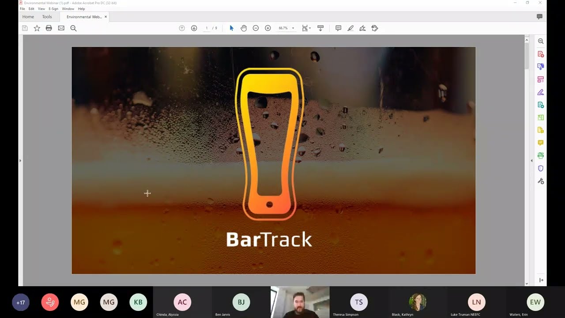Select Luke Truman NEEFC participant tile
The image size is (565, 318).
click(476, 302)
